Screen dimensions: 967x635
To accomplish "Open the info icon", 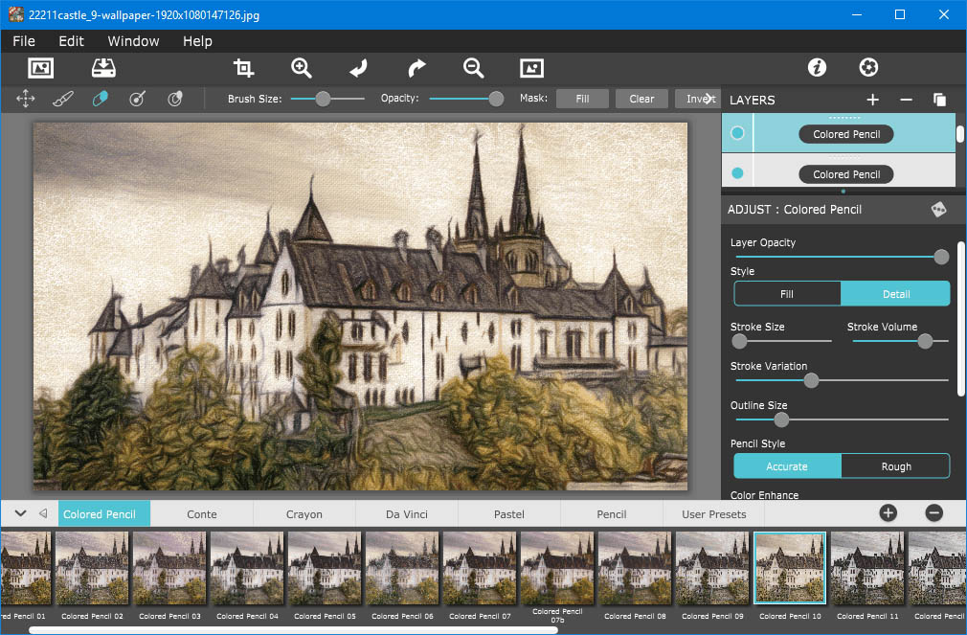I will (817, 67).
